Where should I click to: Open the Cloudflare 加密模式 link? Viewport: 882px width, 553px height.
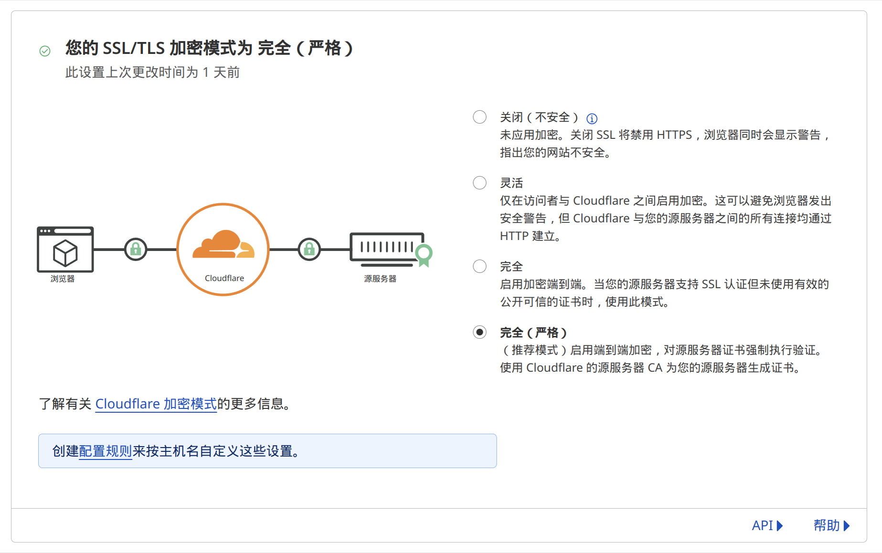click(x=156, y=404)
